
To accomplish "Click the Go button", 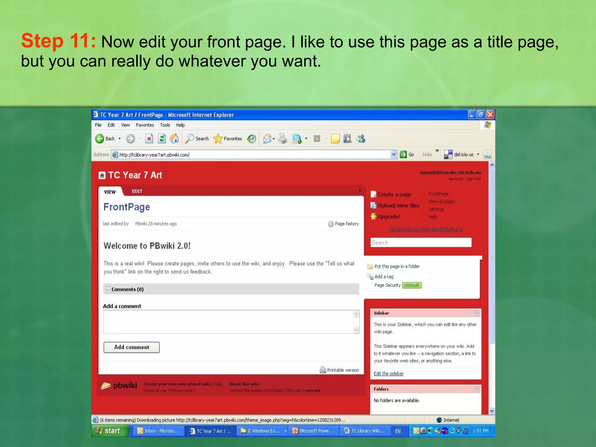I will click(407, 155).
